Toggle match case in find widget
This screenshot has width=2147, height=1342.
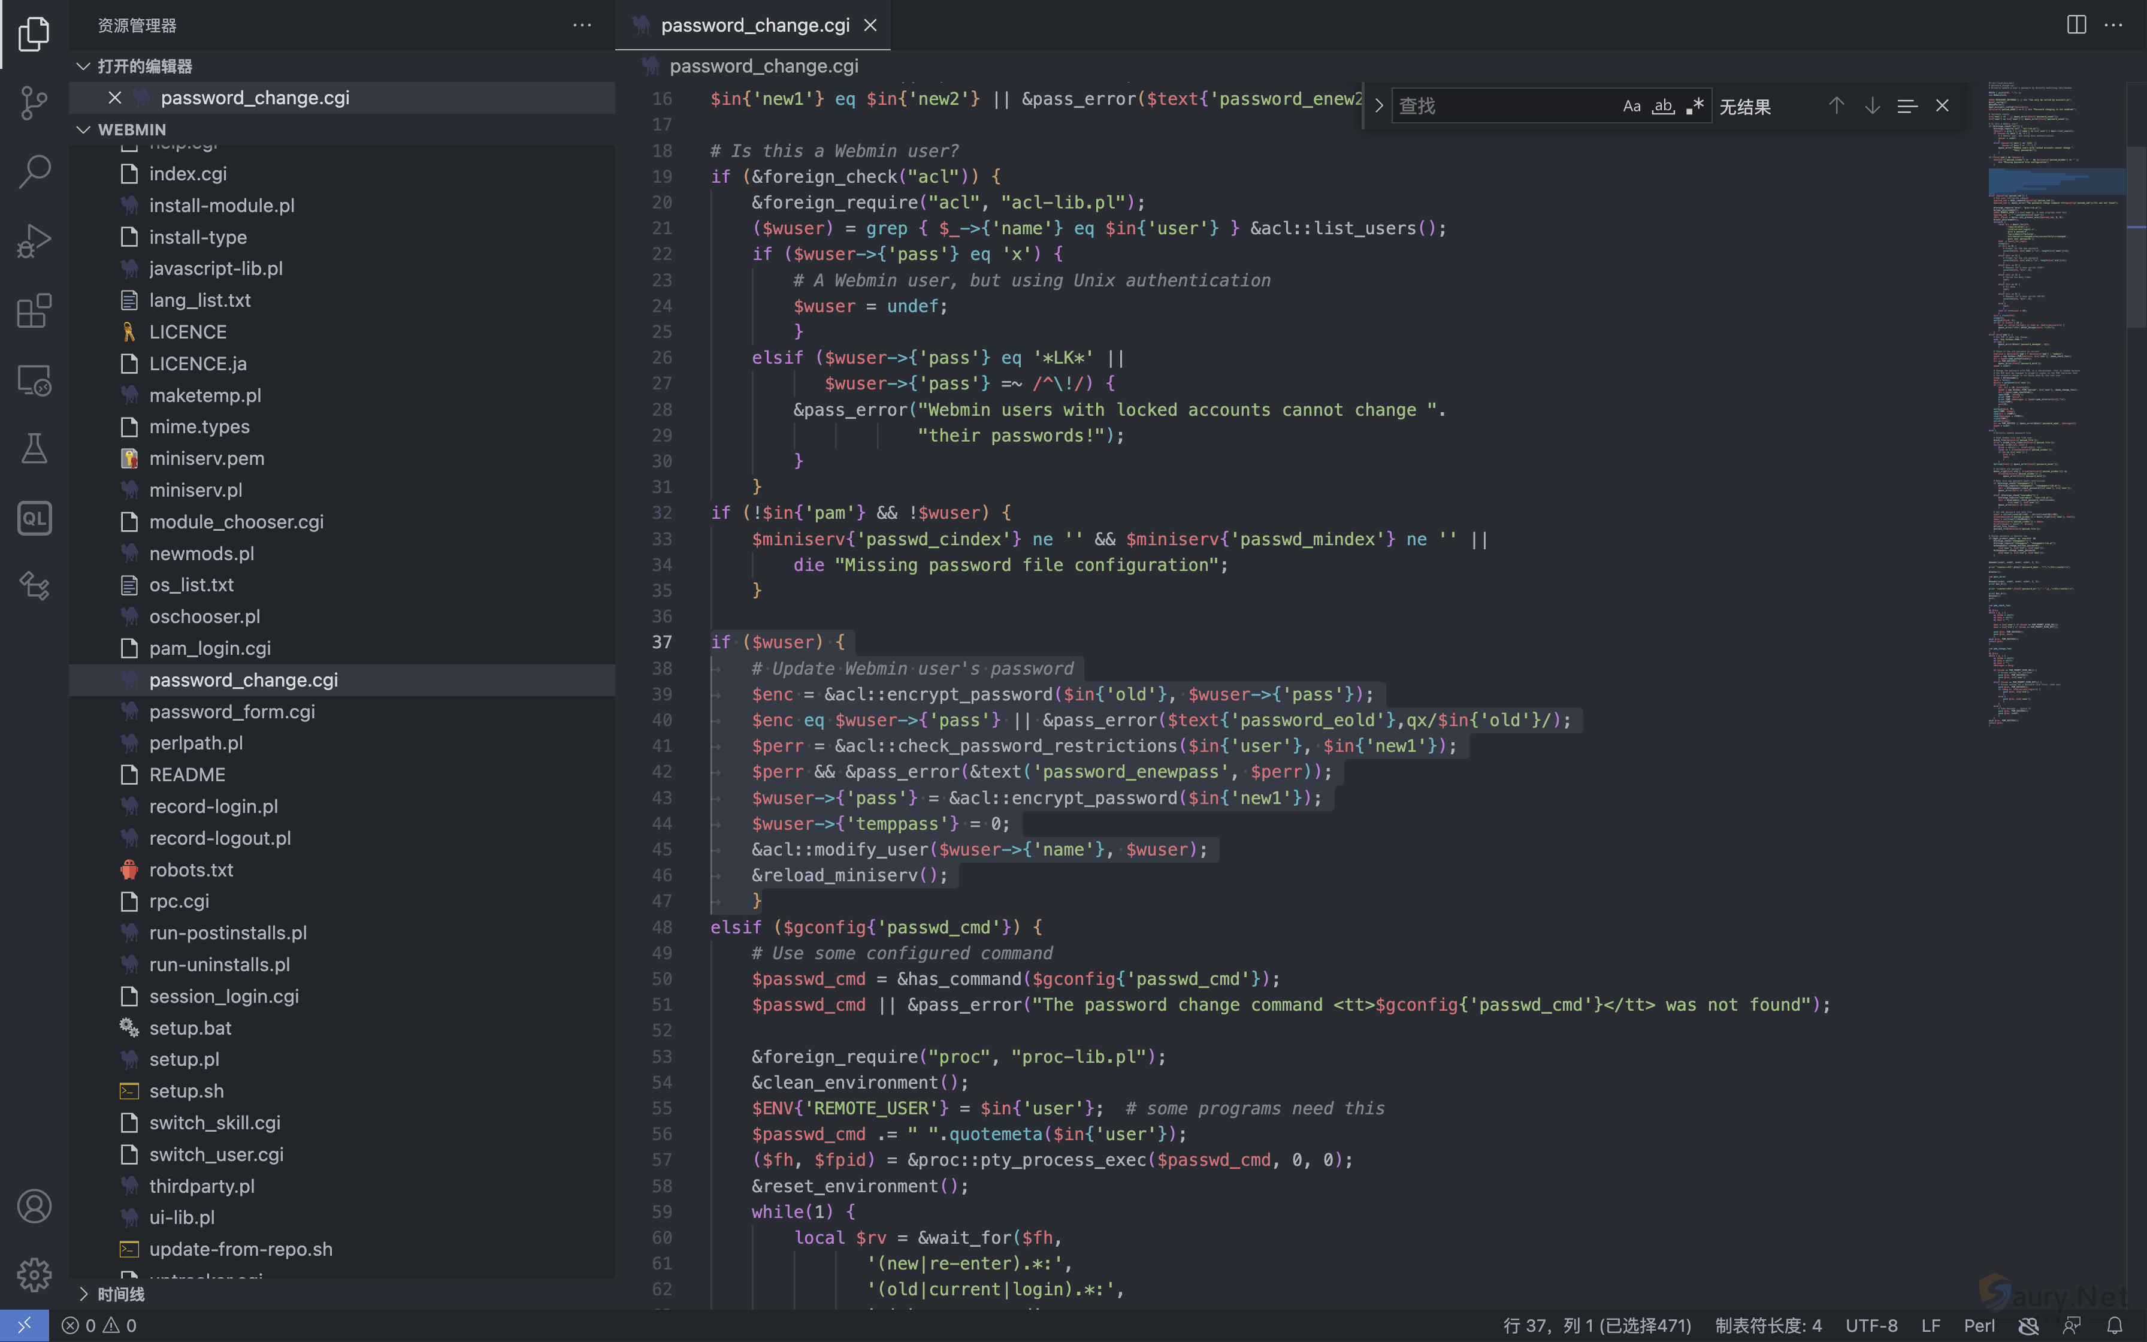(x=1632, y=107)
